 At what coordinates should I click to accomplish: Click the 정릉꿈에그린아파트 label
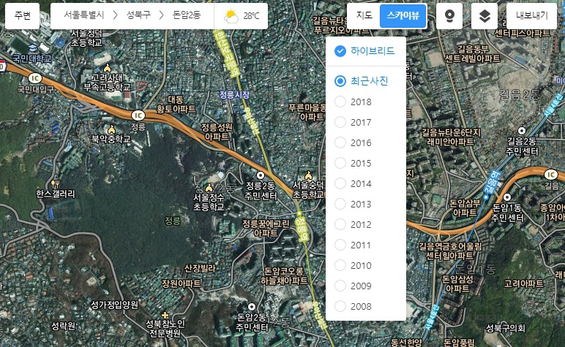tap(266, 229)
